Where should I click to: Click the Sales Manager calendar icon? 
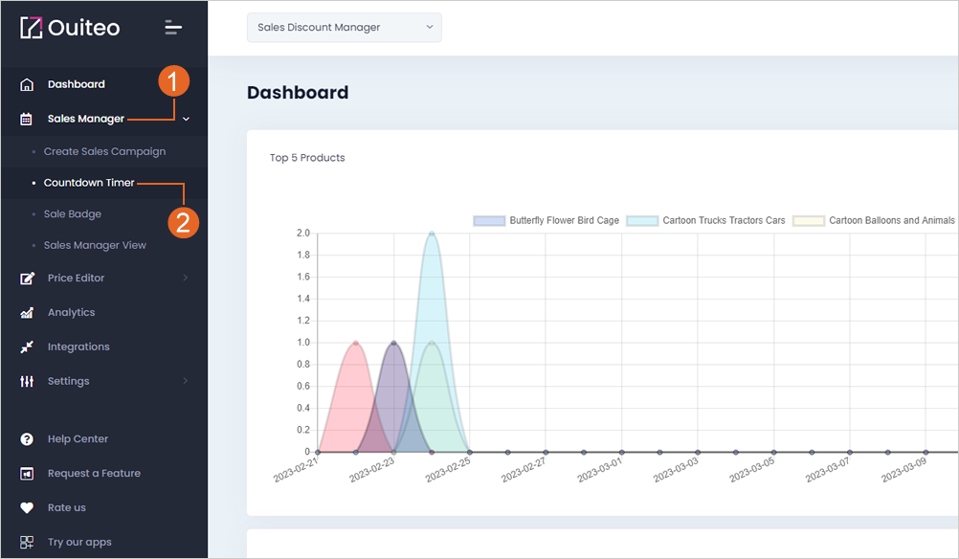tap(26, 119)
